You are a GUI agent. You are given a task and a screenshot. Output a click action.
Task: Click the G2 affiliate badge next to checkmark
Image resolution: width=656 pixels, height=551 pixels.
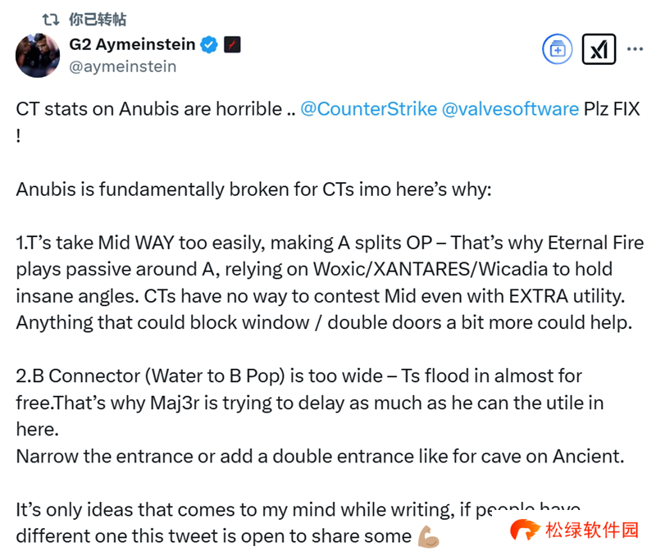click(x=232, y=45)
